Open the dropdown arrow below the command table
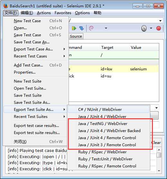167x179 pixels. (x=156, y=108)
